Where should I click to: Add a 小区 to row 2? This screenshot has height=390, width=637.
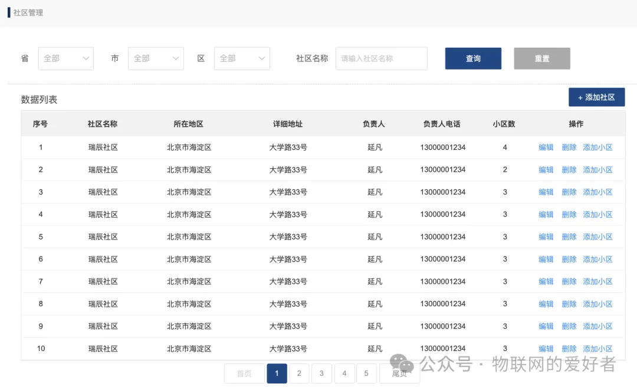click(x=597, y=170)
